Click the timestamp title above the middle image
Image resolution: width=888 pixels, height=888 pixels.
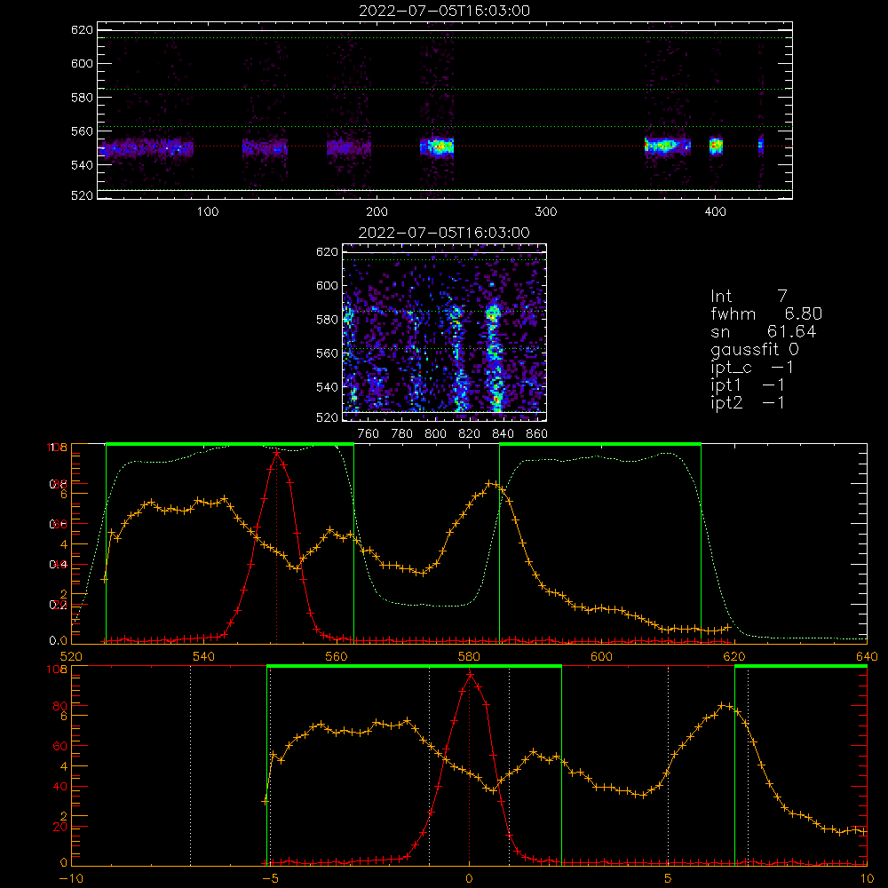pos(445,233)
